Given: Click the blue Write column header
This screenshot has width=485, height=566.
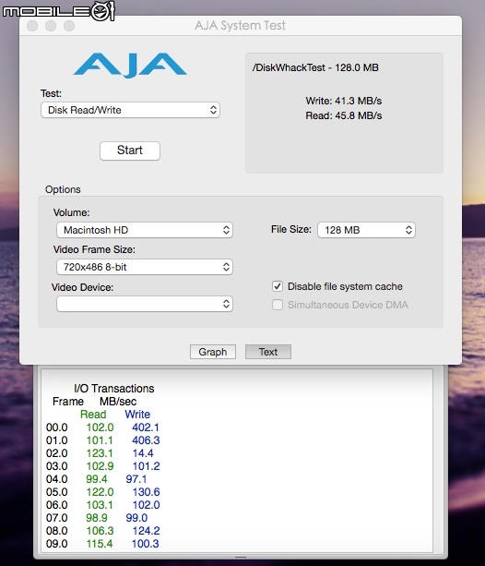Looking at the screenshot, I should [137, 415].
